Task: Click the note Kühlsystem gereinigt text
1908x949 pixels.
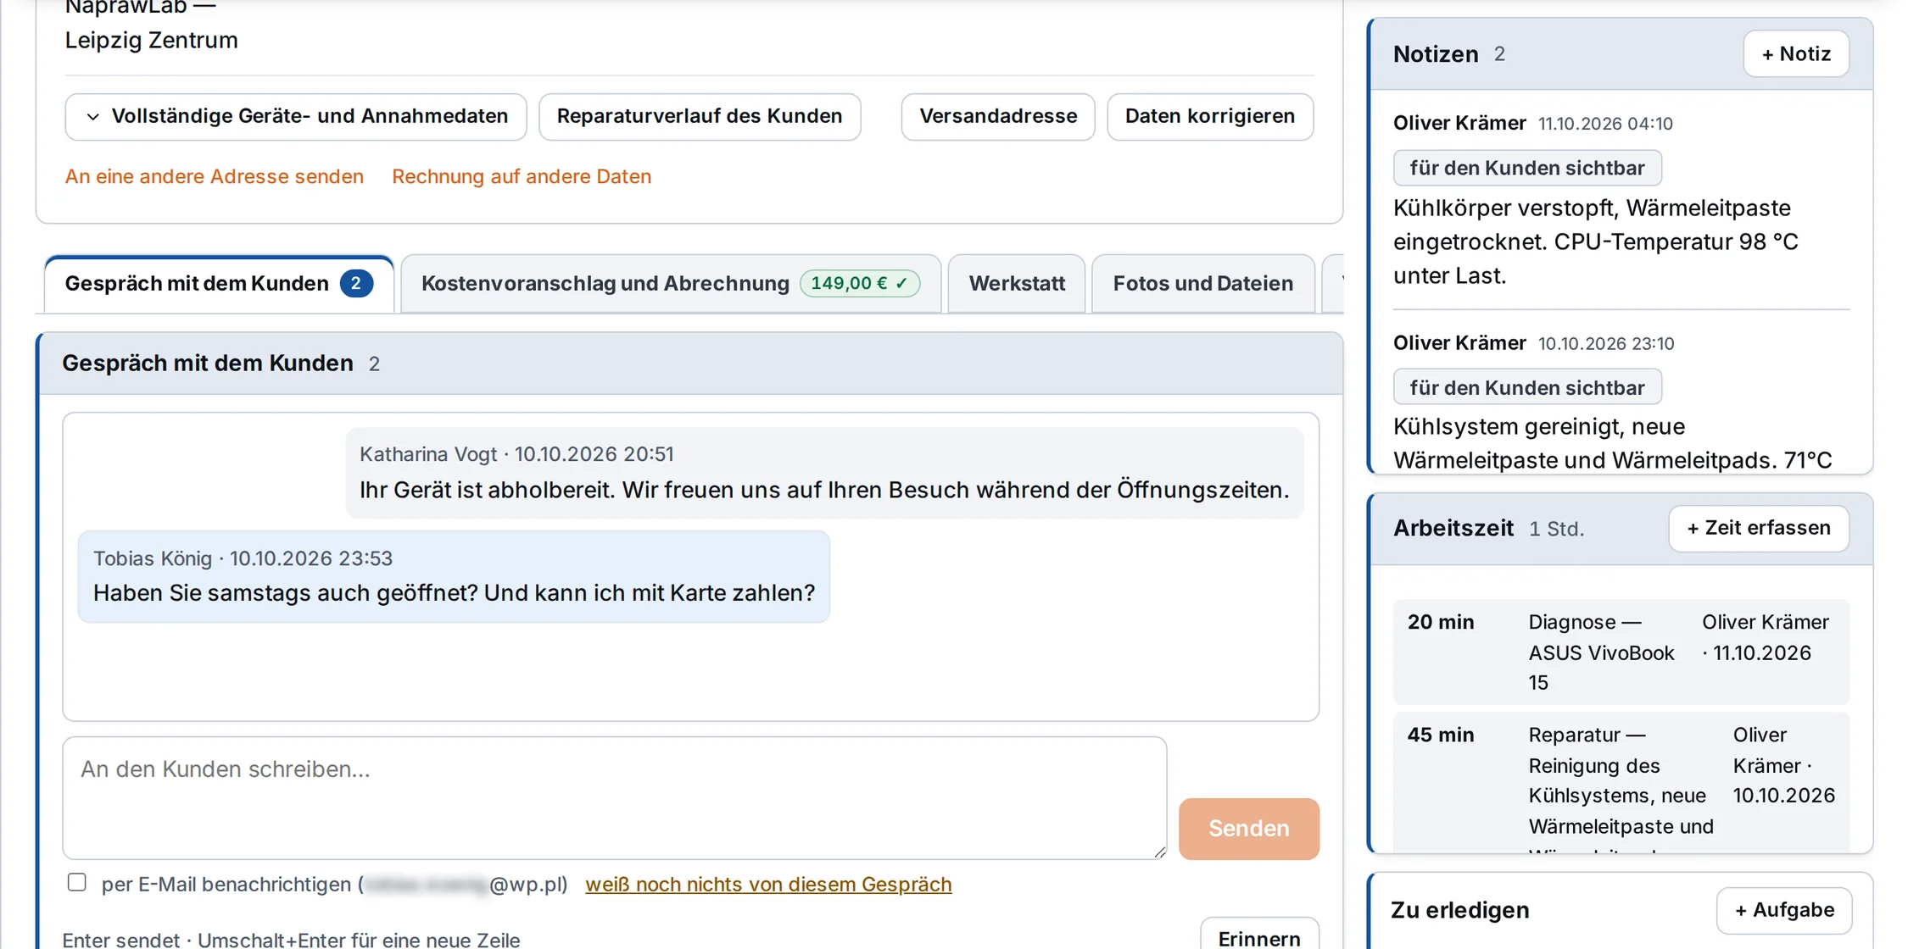Action: (x=1612, y=443)
